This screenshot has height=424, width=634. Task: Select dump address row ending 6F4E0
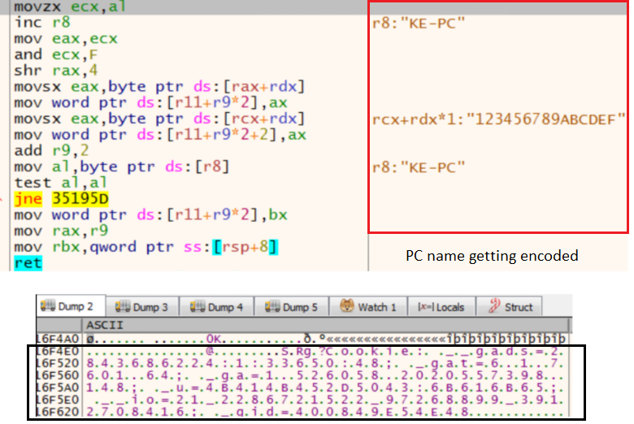coord(58,350)
